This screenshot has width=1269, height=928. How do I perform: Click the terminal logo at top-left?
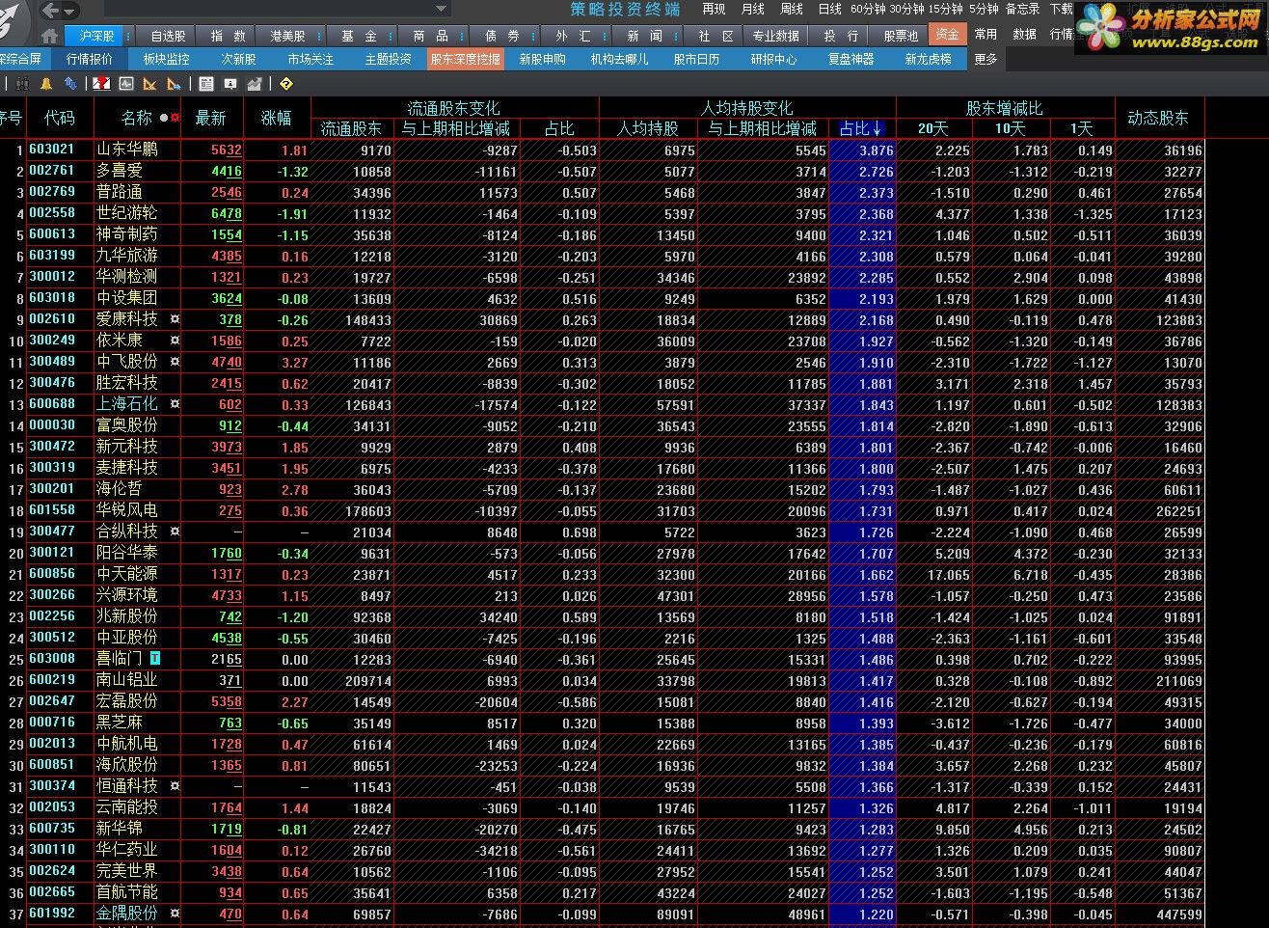point(14,21)
